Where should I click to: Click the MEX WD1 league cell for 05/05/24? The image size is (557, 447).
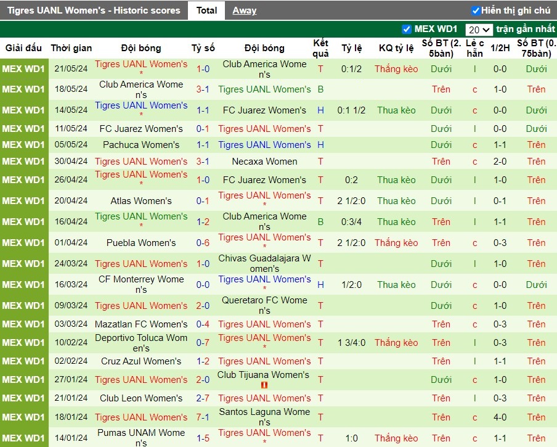23,145
